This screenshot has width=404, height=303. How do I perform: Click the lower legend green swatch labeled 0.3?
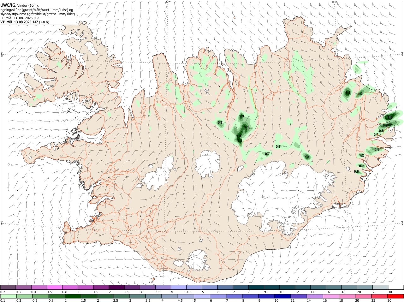pos(24,296)
